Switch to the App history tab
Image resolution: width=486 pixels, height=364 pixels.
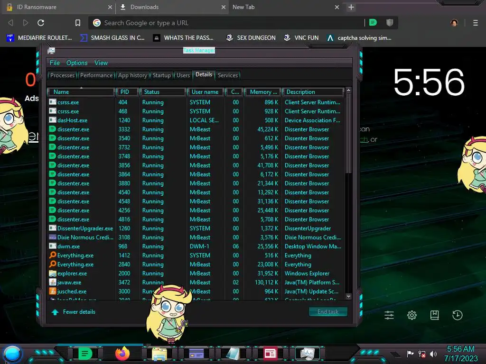pyautogui.click(x=133, y=75)
